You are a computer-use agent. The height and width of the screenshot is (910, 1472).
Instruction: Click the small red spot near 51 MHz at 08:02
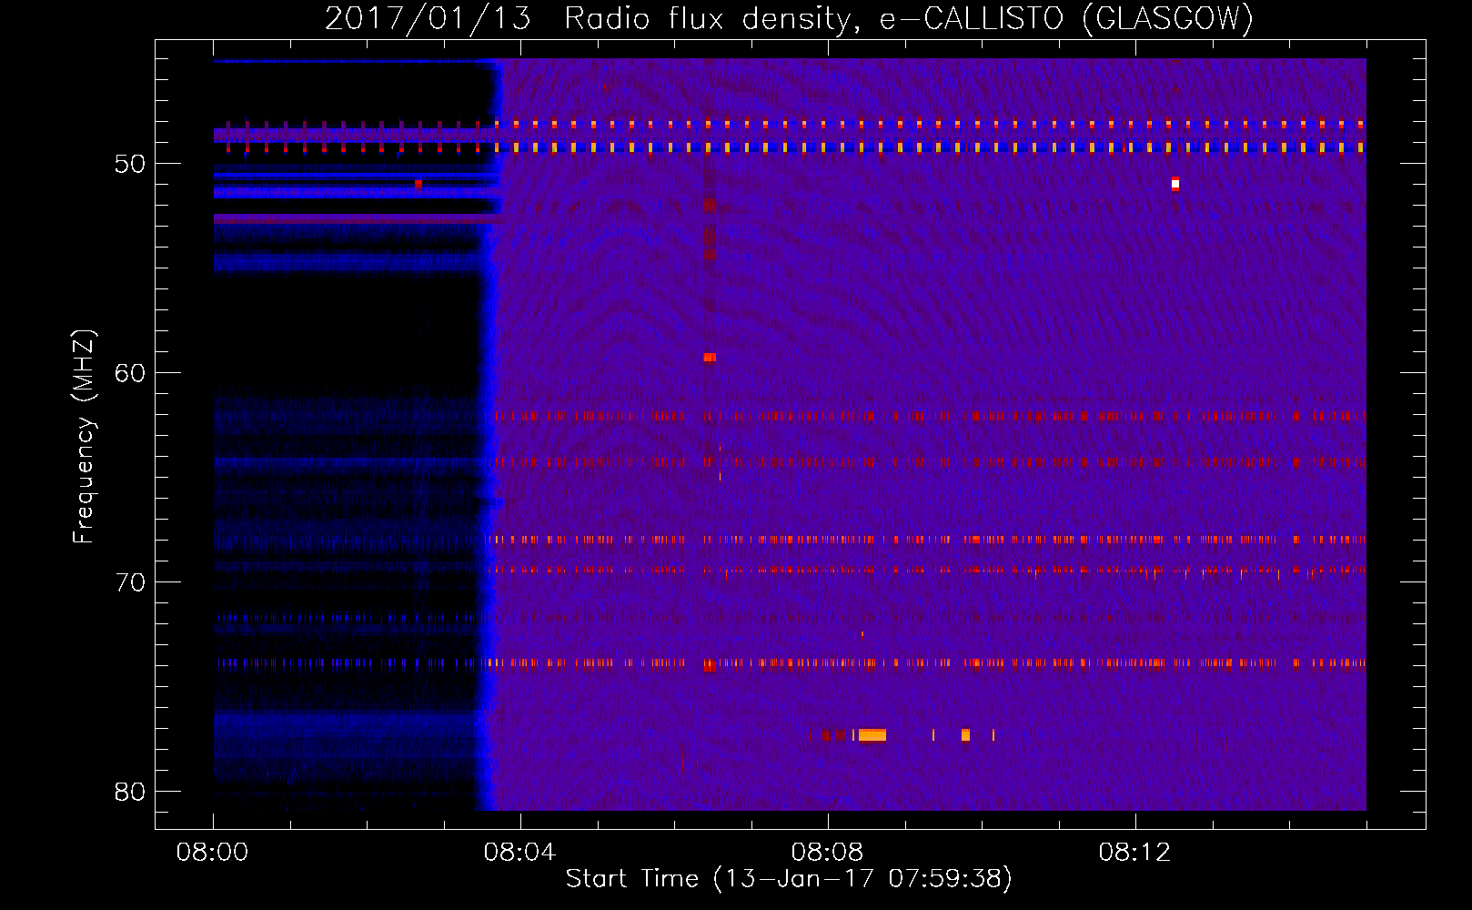pos(418,184)
